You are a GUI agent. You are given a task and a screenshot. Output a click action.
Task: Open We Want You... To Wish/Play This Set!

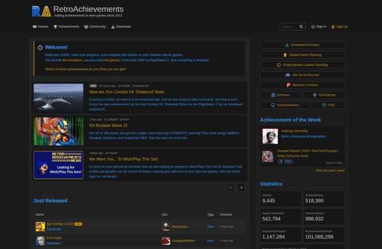pyautogui.click(x=123, y=159)
